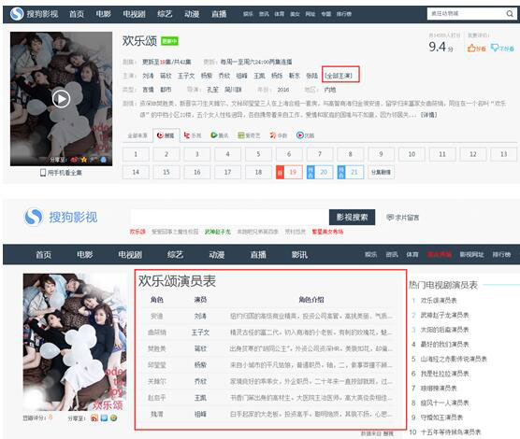This screenshot has height=439, width=520.
Task: Play 欢乐颂 via the poster play button
Action: [61, 99]
